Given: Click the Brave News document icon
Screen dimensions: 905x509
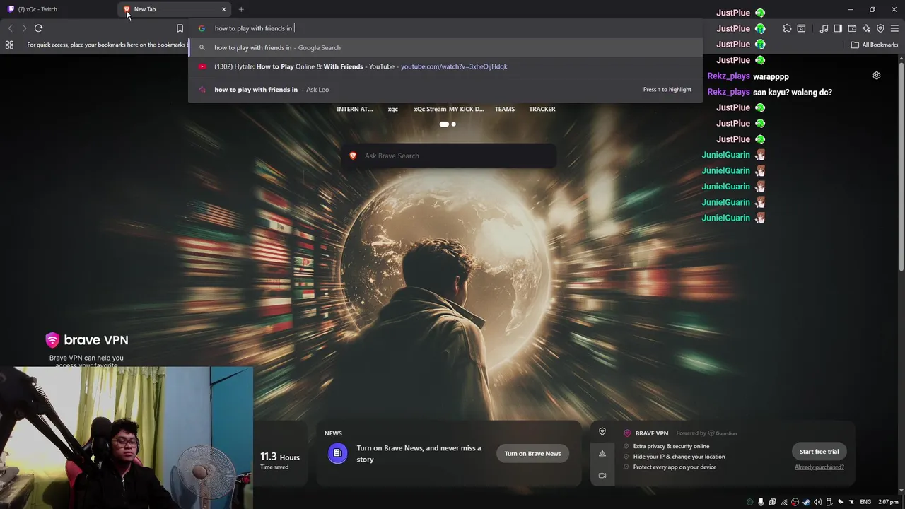Looking at the screenshot, I should pyautogui.click(x=337, y=453).
